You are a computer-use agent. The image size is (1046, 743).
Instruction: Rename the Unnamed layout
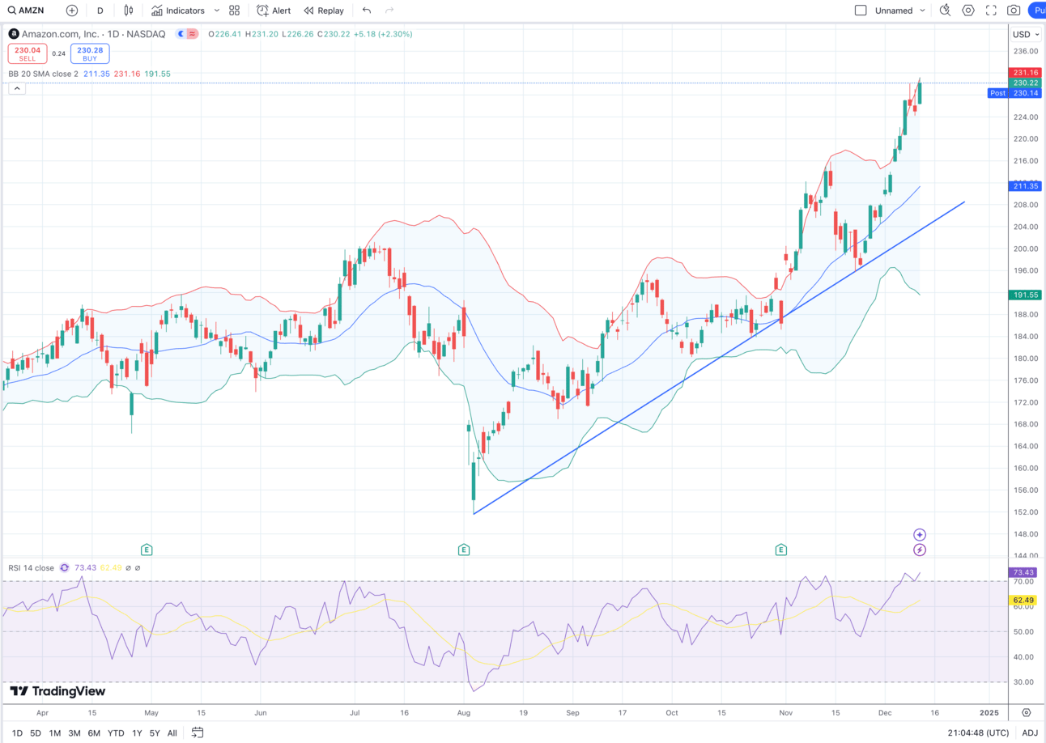[894, 11]
